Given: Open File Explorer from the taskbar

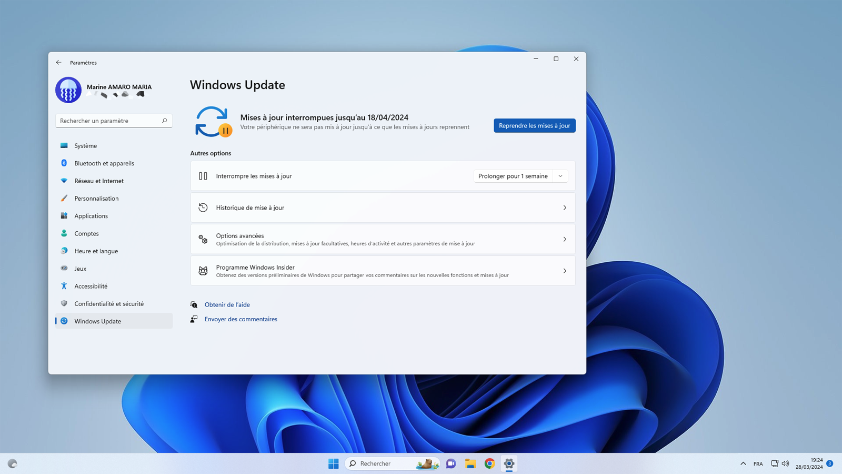Looking at the screenshot, I should coord(470,463).
